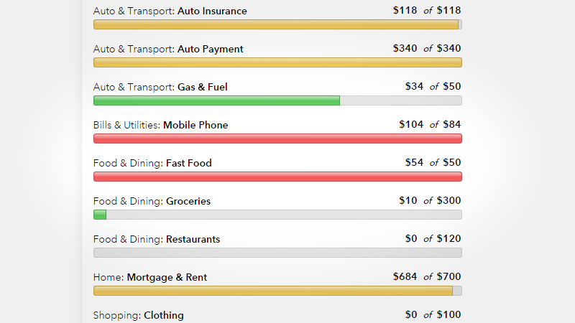This screenshot has height=323, width=575.
Task: Click the $684 of $700 amount
Action: pyautogui.click(x=427, y=276)
